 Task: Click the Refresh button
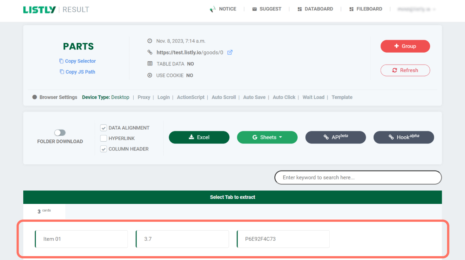point(405,70)
